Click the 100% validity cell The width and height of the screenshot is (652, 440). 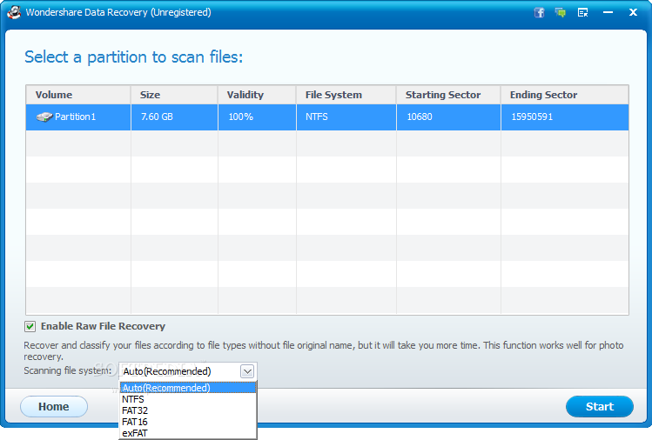[x=257, y=117]
